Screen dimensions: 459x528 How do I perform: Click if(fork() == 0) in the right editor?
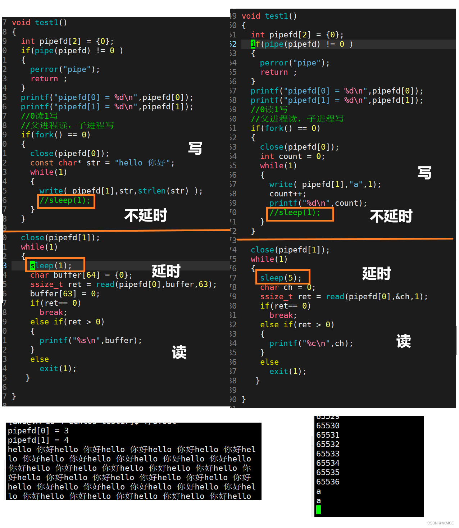[x=286, y=128]
